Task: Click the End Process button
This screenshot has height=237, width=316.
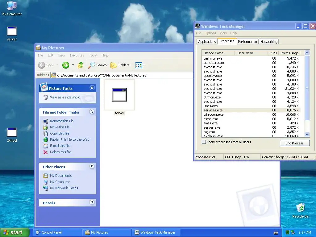Action: 294,143
